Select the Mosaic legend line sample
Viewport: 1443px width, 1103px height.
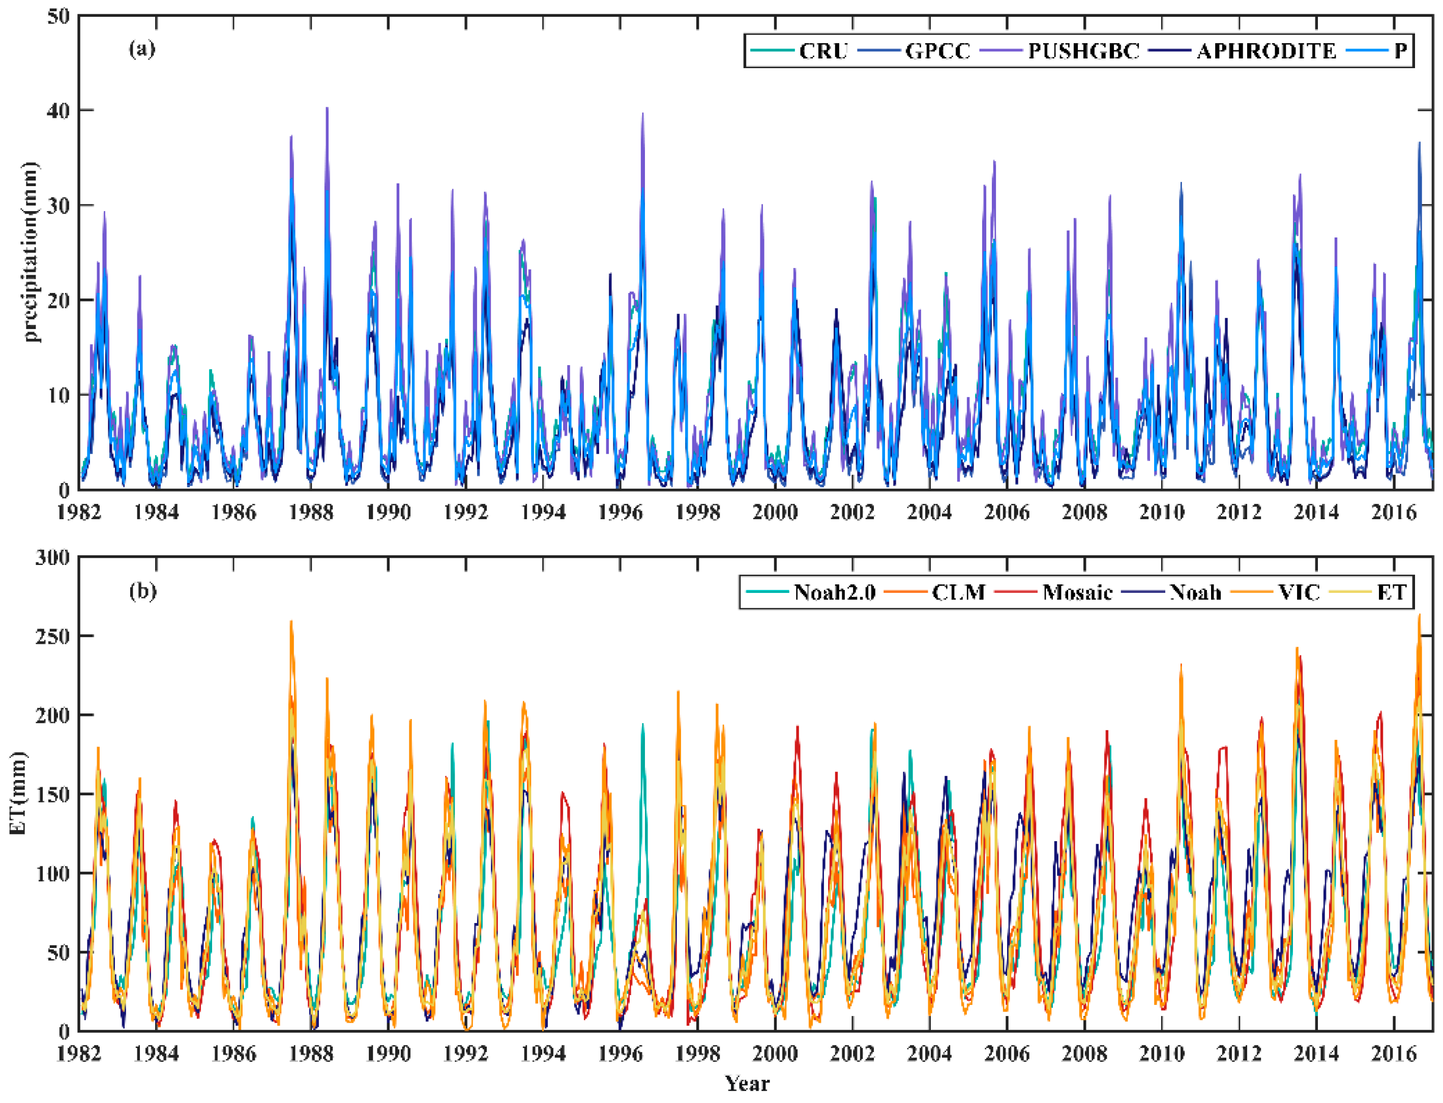pos(1016,591)
